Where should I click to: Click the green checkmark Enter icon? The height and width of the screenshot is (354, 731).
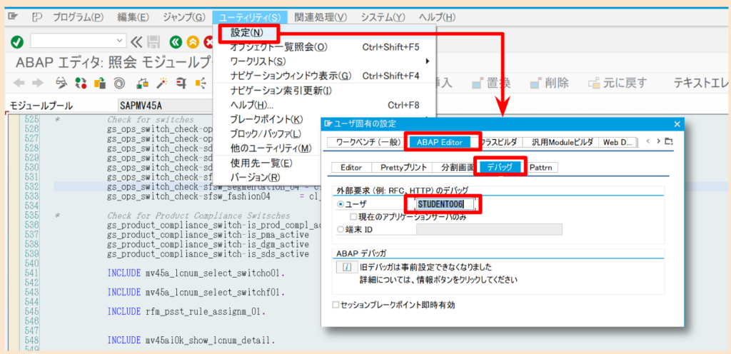tap(17, 41)
